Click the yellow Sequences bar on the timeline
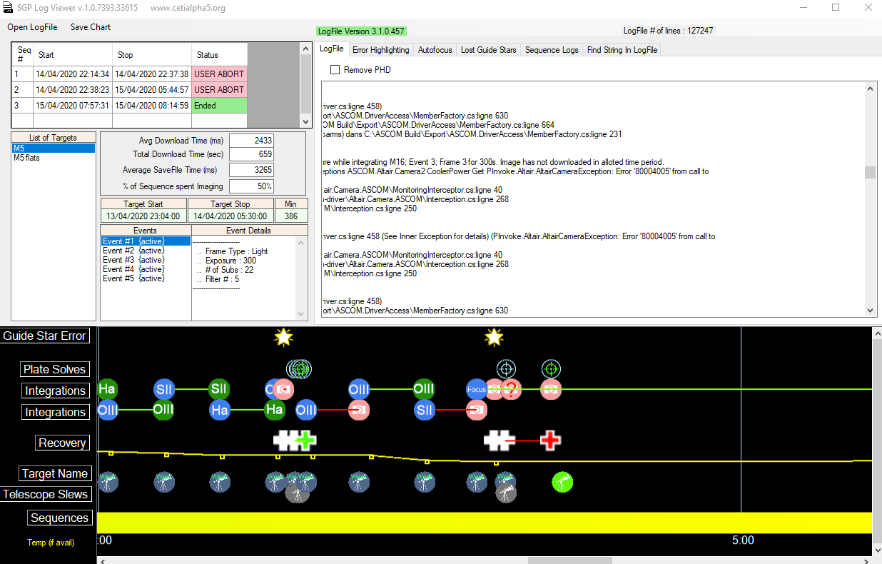Screen dimensions: 882x564 pyautogui.click(x=485, y=523)
